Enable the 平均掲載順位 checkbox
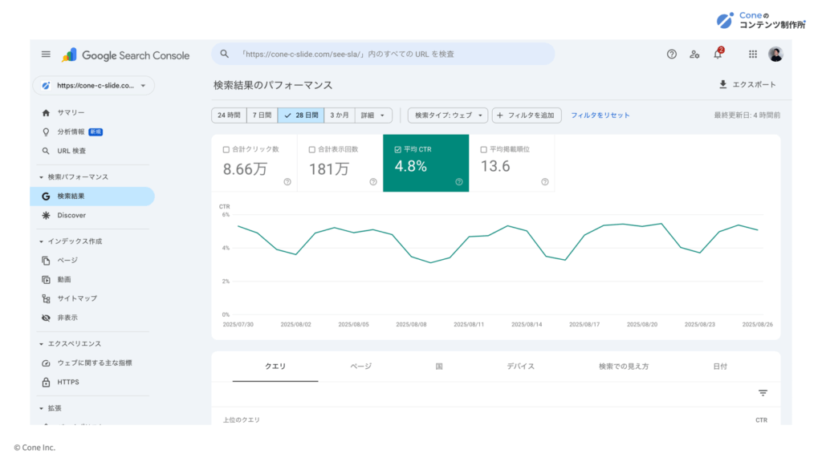 point(484,150)
